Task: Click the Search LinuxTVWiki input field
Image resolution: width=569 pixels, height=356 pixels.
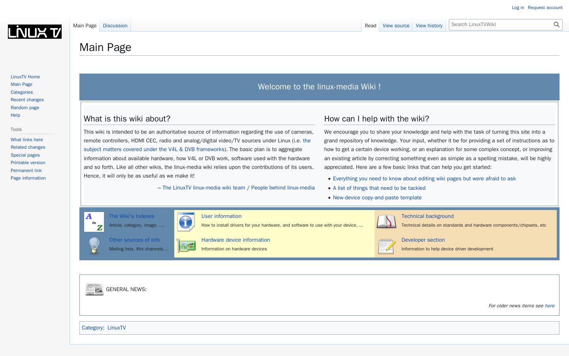Action: click(501, 25)
